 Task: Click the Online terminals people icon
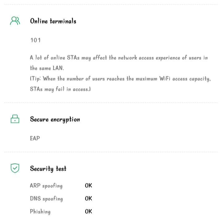pos(15,21)
